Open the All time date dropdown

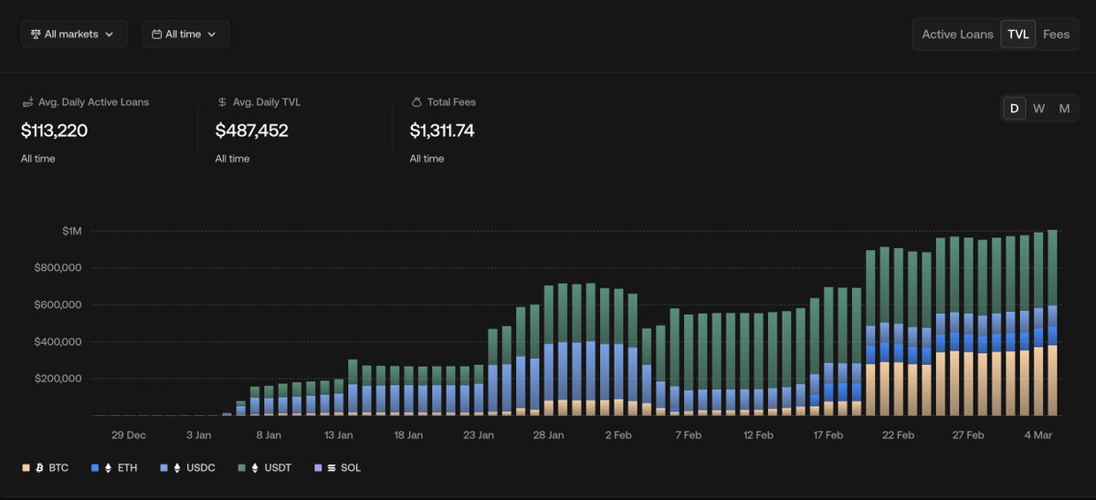(x=185, y=34)
